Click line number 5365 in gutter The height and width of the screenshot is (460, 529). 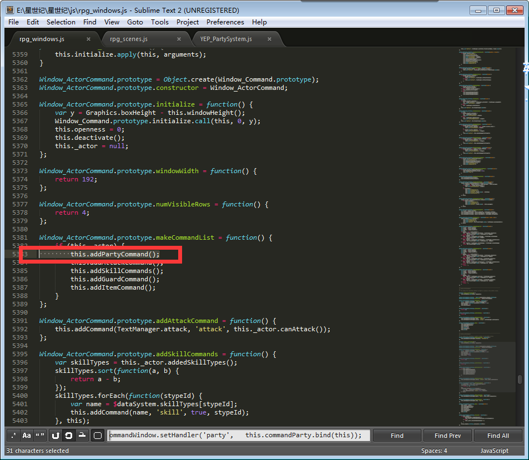pos(20,104)
